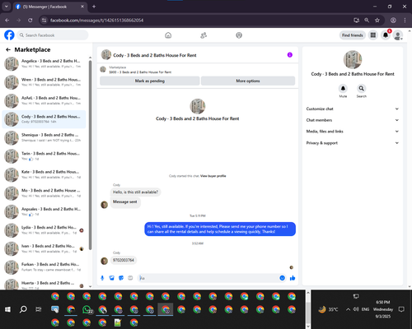Open Furkan conversation in list

tap(44, 267)
